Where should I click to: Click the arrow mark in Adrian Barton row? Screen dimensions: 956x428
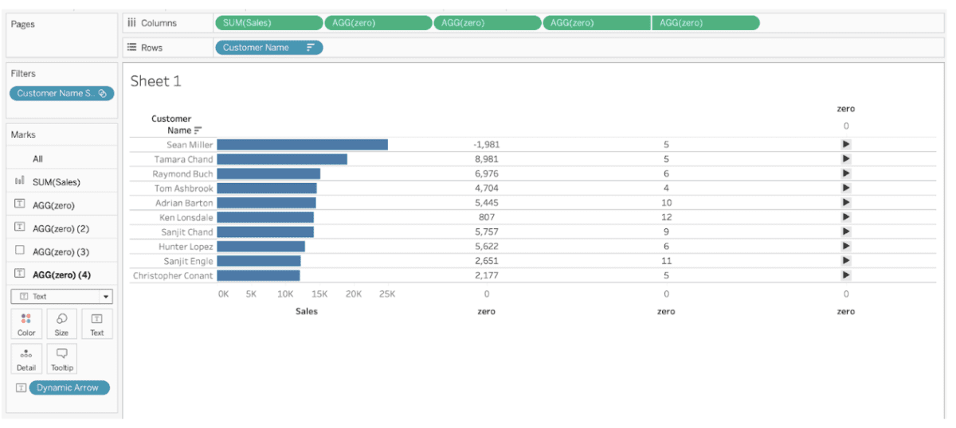point(846,203)
